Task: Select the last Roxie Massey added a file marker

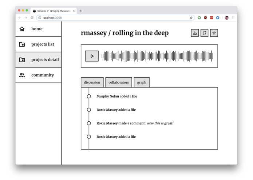Action: pyautogui.click(x=89, y=137)
